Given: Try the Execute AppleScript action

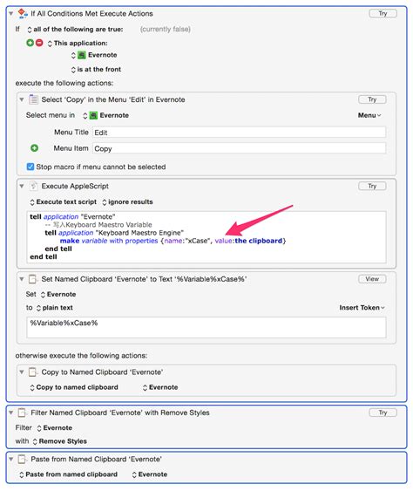Looking at the screenshot, I should coord(372,186).
